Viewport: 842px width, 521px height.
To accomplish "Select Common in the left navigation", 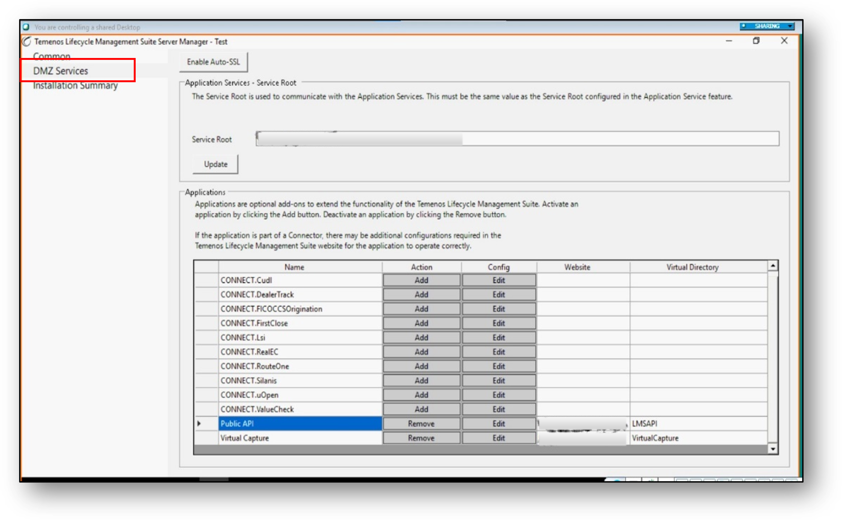I will pyautogui.click(x=52, y=56).
